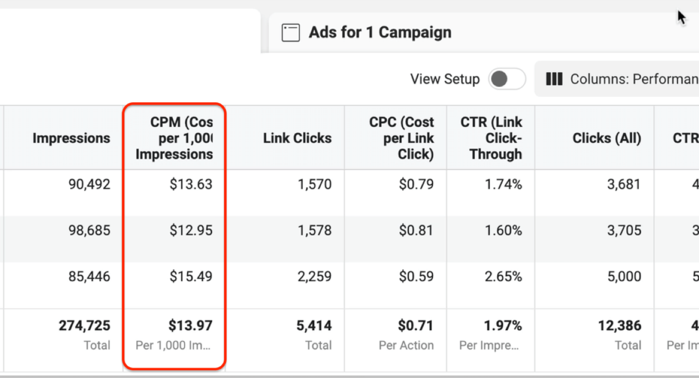Image resolution: width=699 pixels, height=378 pixels.
Task: Click the 274,725 total impressions cell
Action: point(84,326)
